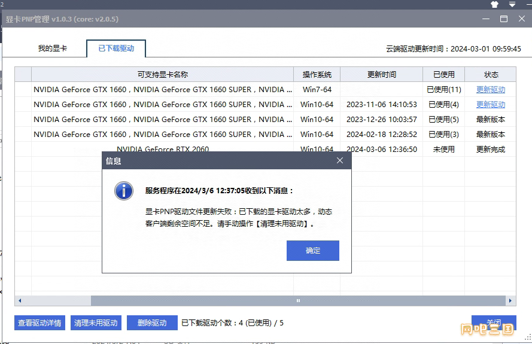Viewport: 532px width, 344px height.
Task: Click the 状态 column header
Action: pos(491,75)
